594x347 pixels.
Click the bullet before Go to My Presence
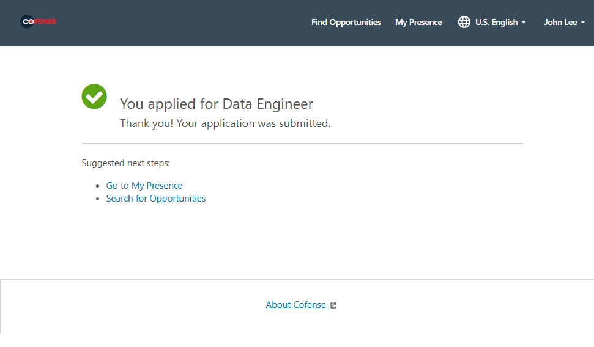(98, 186)
